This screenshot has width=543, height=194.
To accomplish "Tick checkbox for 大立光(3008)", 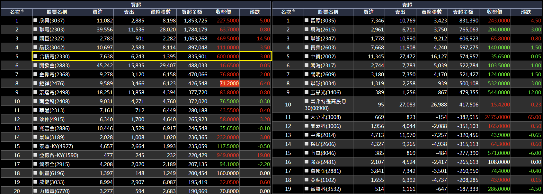I will pyautogui.click(x=307, y=117).
